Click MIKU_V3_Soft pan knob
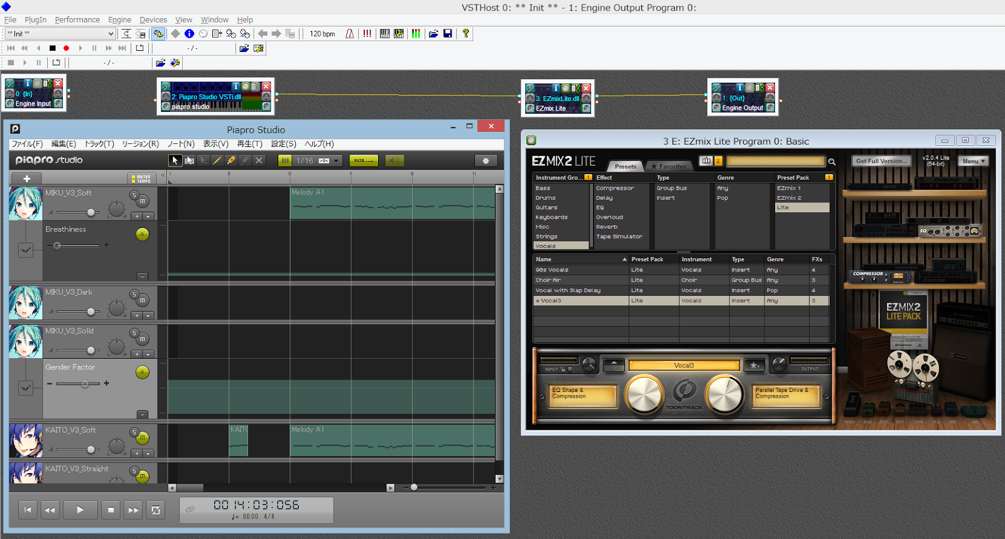Viewport: 1005px width, 539px height. pos(117,209)
